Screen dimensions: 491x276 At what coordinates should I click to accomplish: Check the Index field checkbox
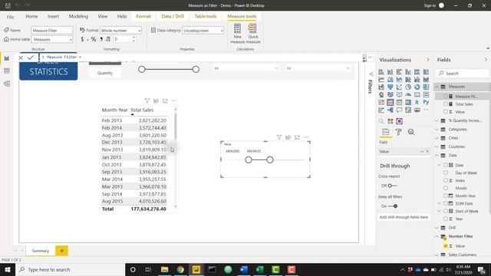pyautogui.click(x=446, y=180)
